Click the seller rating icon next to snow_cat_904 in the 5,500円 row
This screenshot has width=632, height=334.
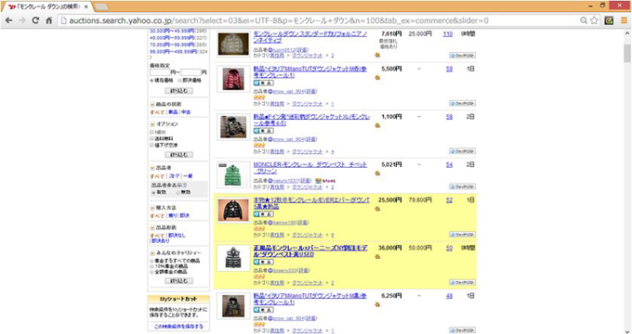click(x=270, y=91)
